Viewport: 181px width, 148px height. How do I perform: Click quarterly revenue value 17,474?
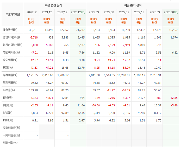157,30
